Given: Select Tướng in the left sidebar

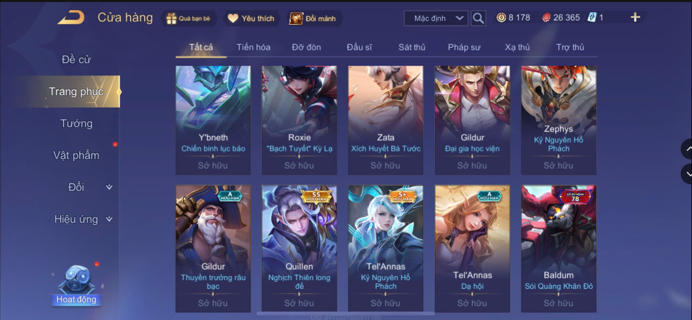Looking at the screenshot, I should 76,123.
